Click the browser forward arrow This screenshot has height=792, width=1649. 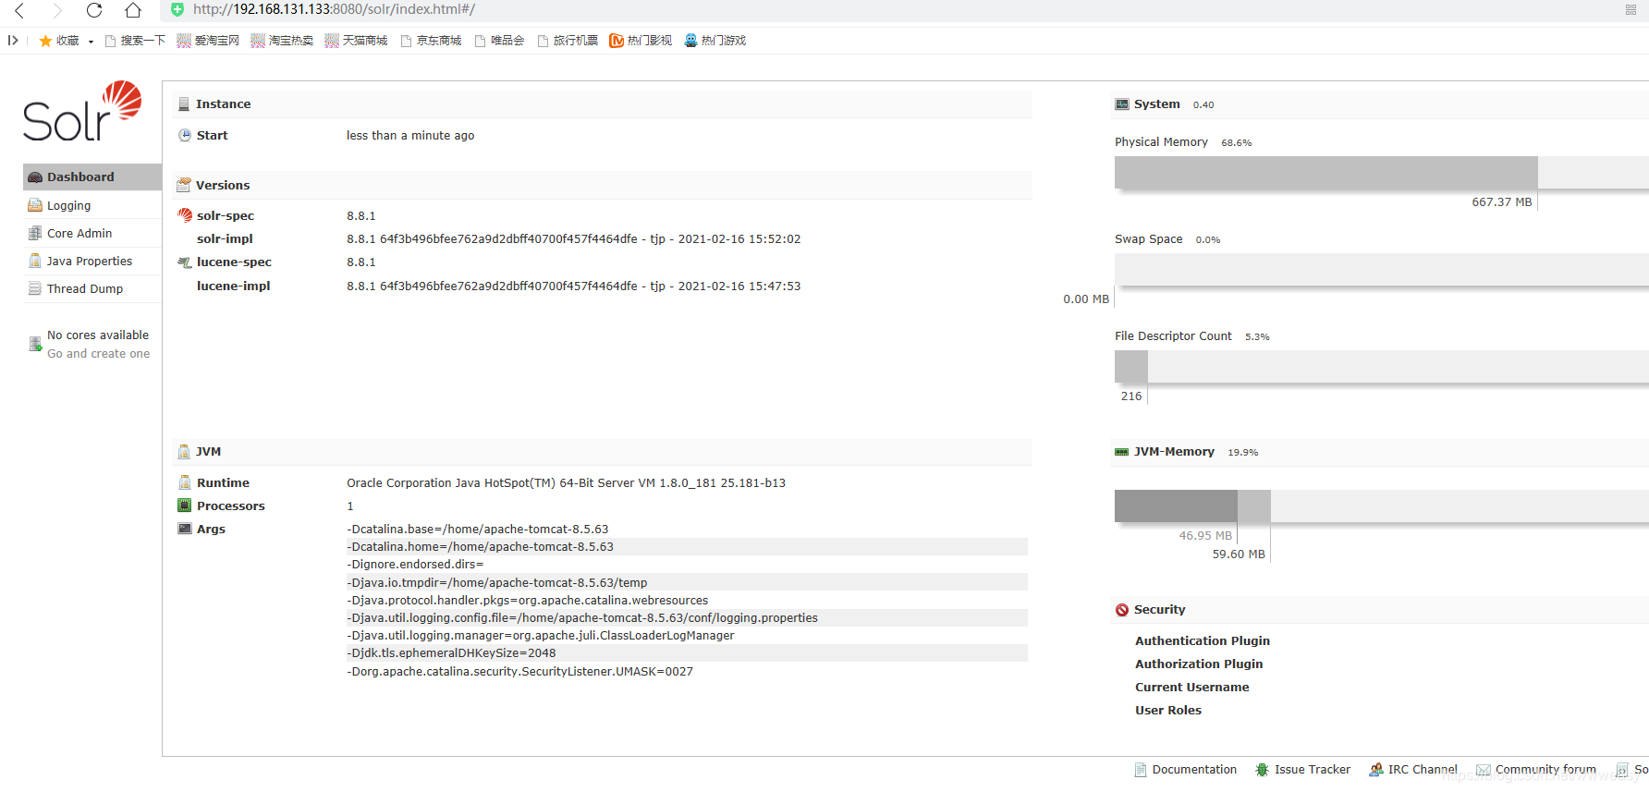click(x=57, y=10)
